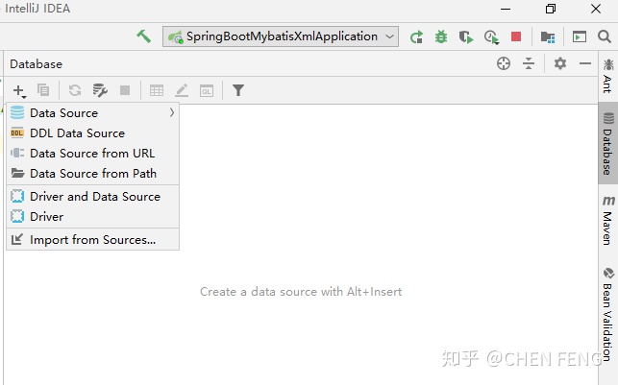Rerun the application with green arrow
618x385 pixels.
click(416, 37)
